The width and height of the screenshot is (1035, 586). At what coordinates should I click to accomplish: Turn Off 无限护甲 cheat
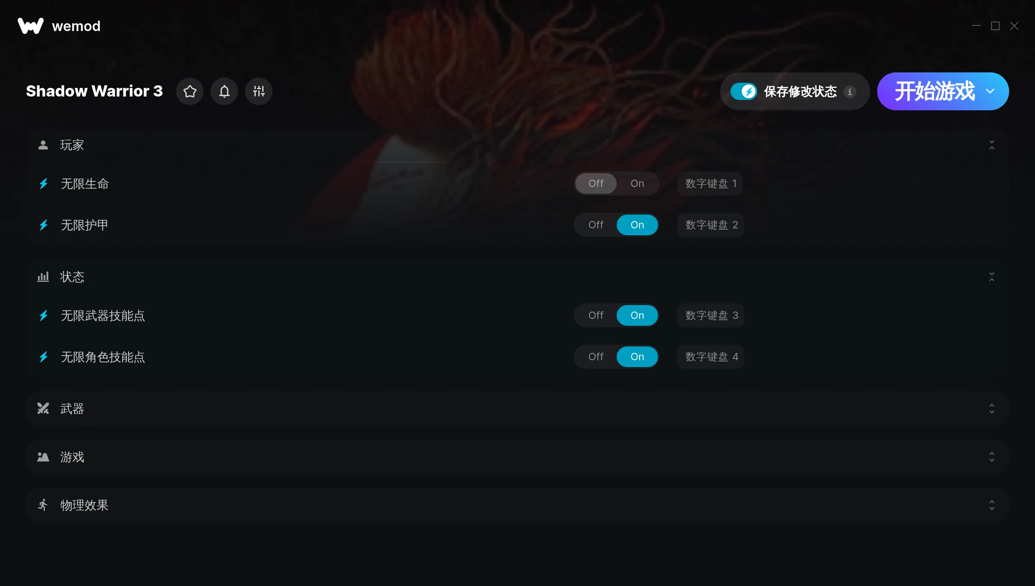tap(596, 225)
